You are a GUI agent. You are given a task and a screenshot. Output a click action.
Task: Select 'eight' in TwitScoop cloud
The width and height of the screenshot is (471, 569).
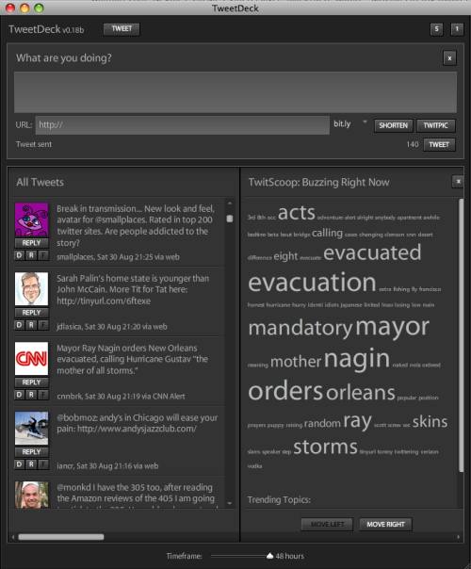pos(285,256)
